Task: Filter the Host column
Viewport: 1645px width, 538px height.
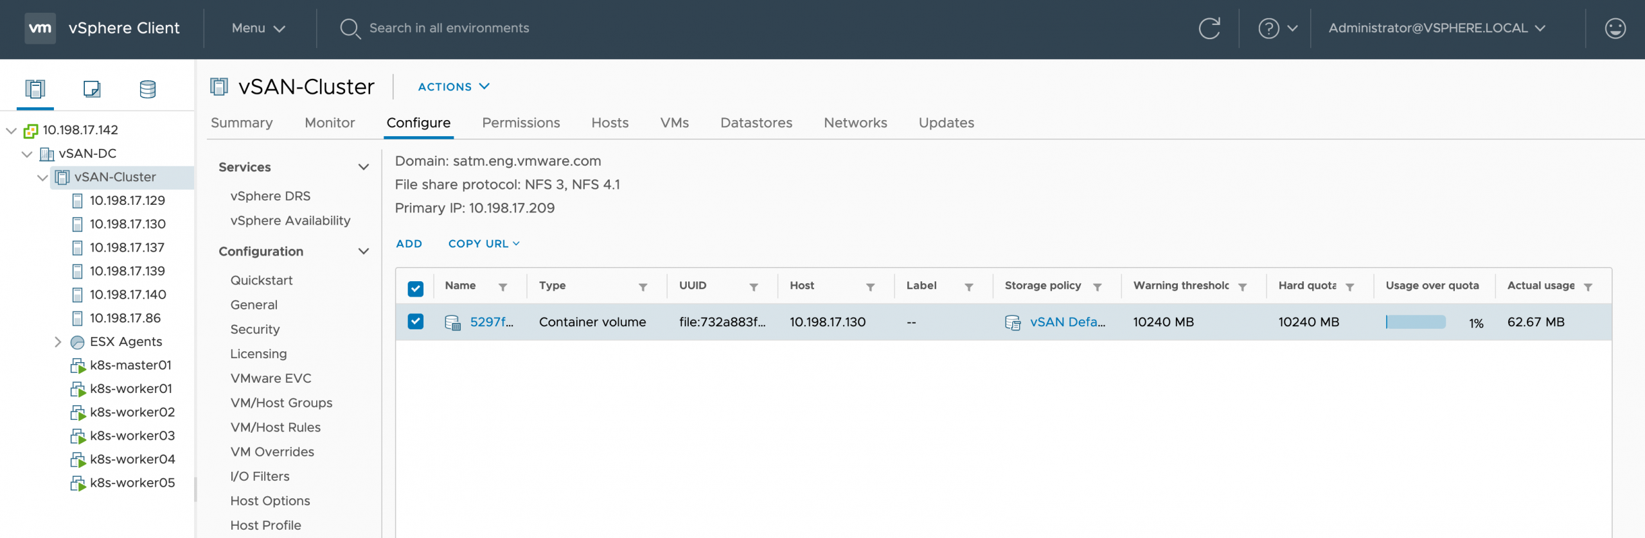Action: pyautogui.click(x=871, y=287)
